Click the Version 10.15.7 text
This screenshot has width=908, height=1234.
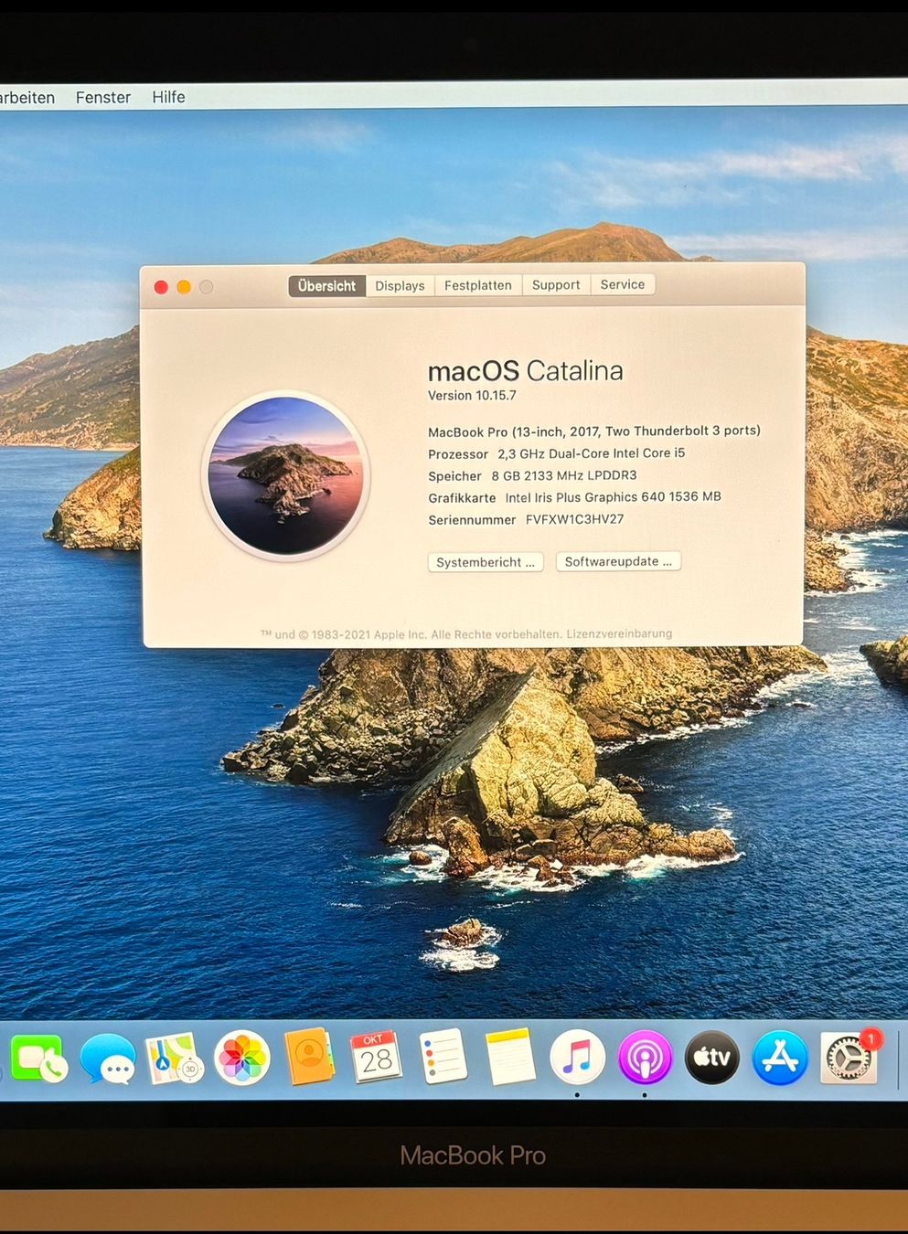pos(472,396)
